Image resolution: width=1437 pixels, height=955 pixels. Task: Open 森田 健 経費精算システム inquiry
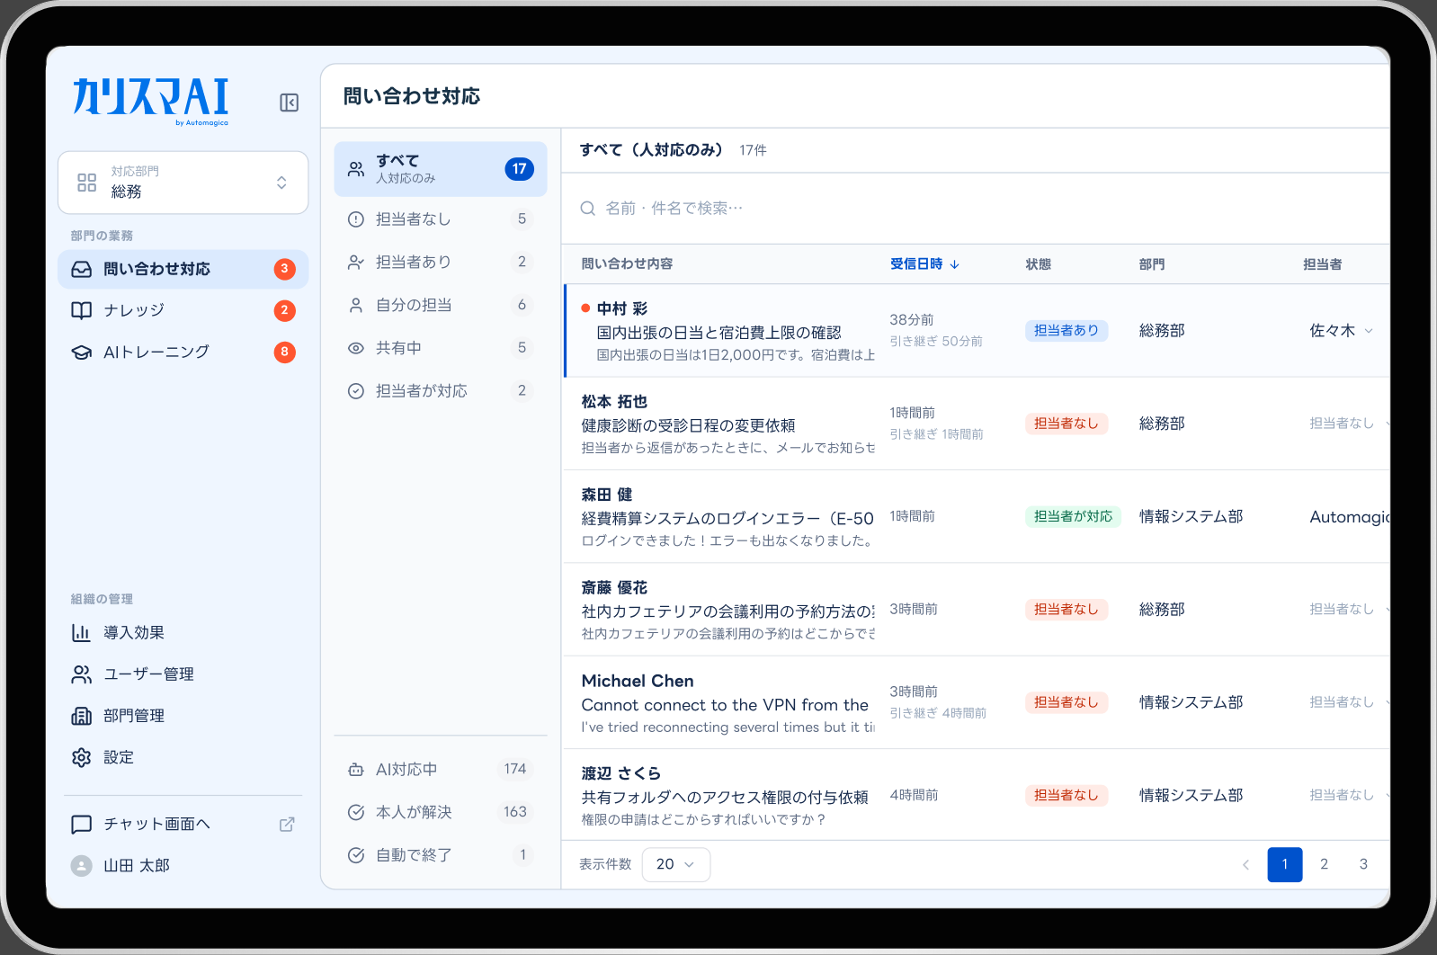click(976, 517)
